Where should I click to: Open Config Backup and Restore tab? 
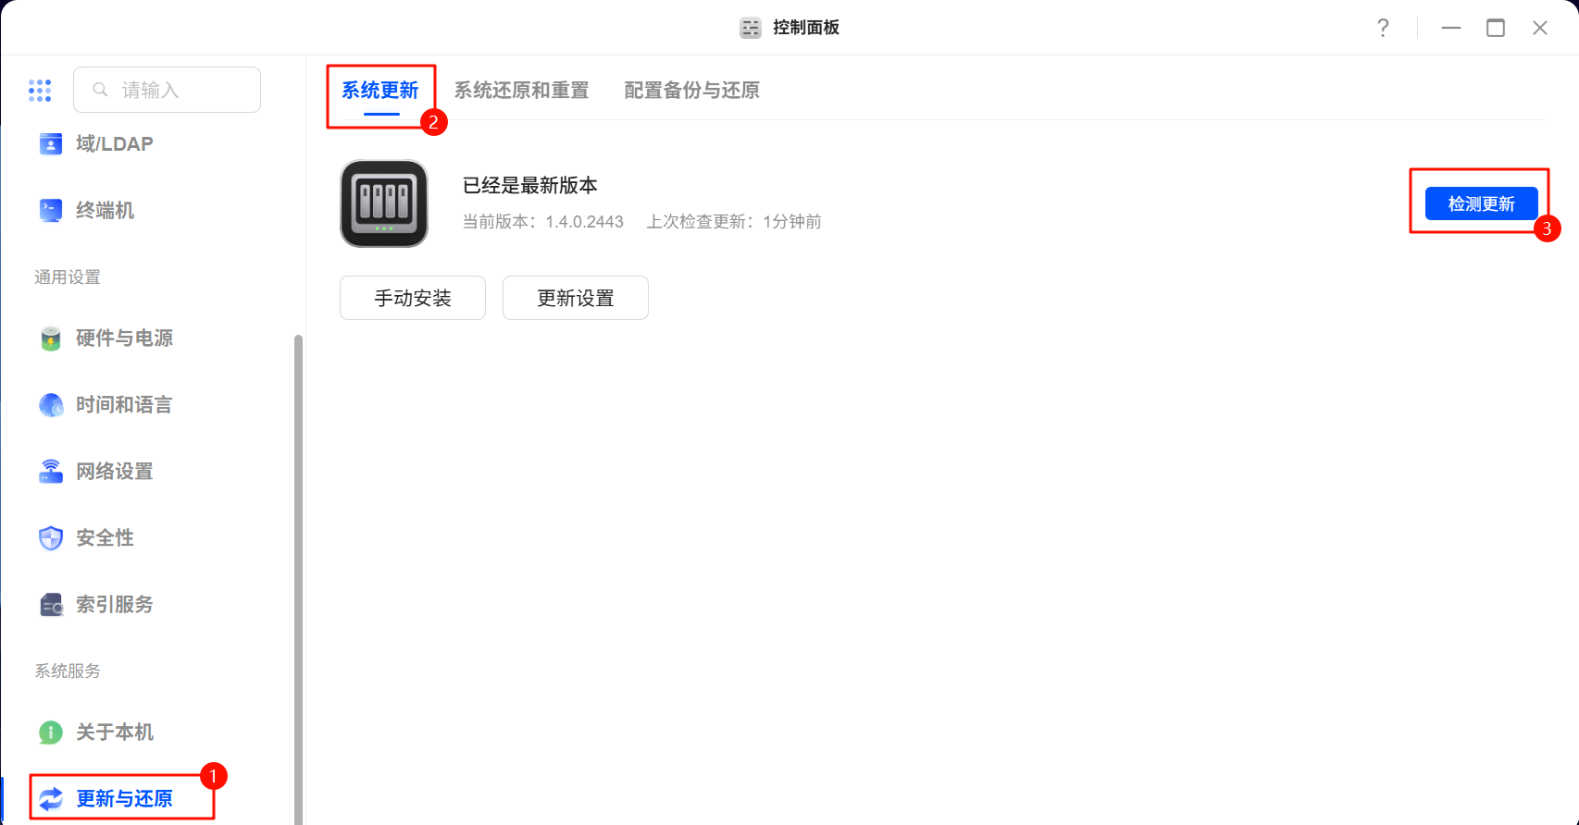coord(691,91)
